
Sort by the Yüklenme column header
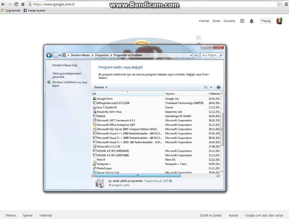coord(214,94)
